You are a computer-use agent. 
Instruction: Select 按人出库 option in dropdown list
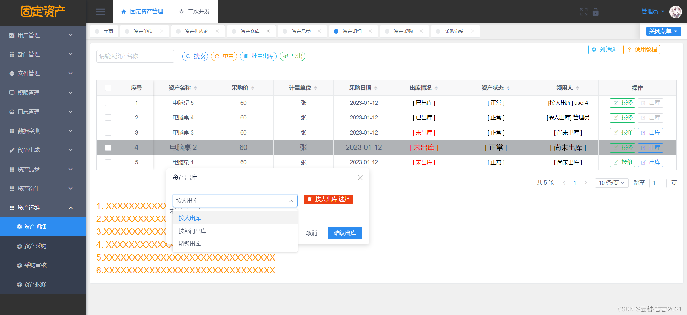pos(235,218)
